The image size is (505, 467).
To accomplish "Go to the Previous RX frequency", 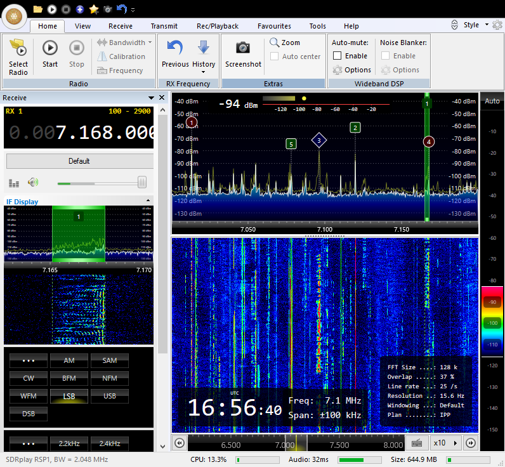I will (x=175, y=48).
